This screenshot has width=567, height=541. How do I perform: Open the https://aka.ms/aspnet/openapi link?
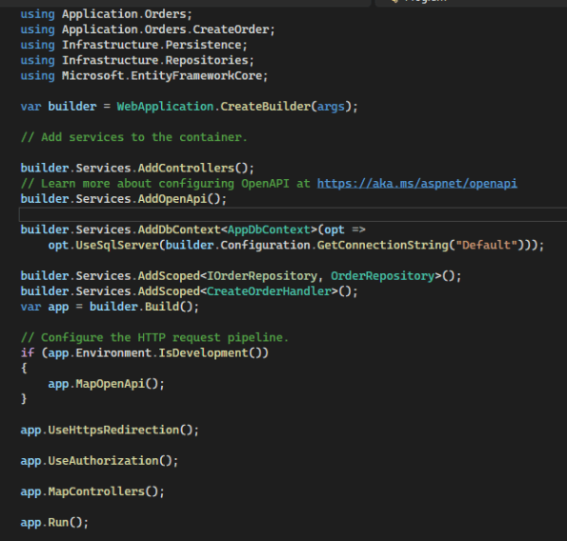417,184
